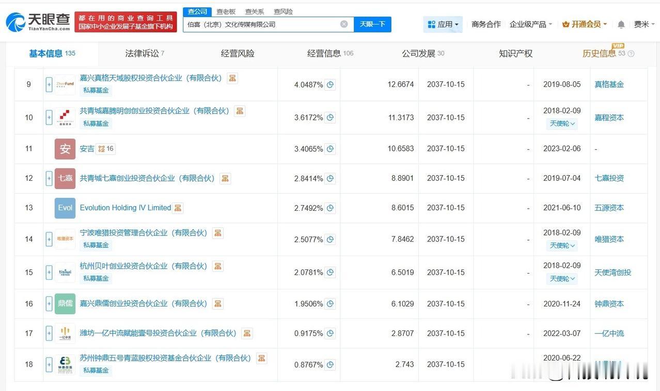The width and height of the screenshot is (660, 391).
Task: Click the pie icon next to 0.8767%
Action: click(330, 365)
